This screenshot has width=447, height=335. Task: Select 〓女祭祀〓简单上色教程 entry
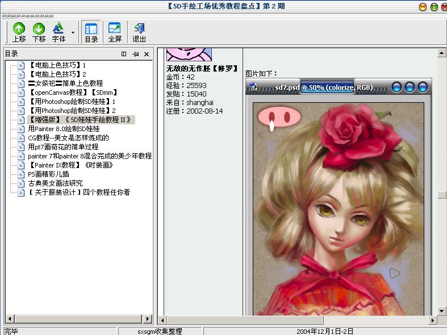click(x=65, y=83)
